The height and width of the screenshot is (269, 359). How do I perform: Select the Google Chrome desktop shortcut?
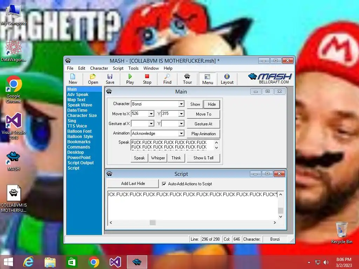point(14,89)
